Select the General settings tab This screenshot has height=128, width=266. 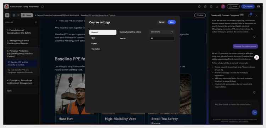tap(103, 32)
